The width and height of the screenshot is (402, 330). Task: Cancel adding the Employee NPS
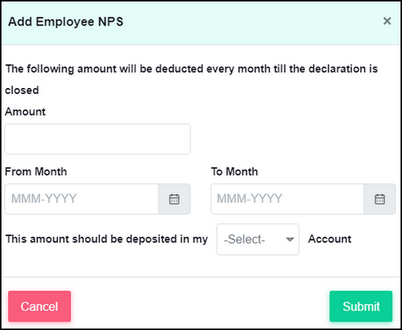coord(39,306)
